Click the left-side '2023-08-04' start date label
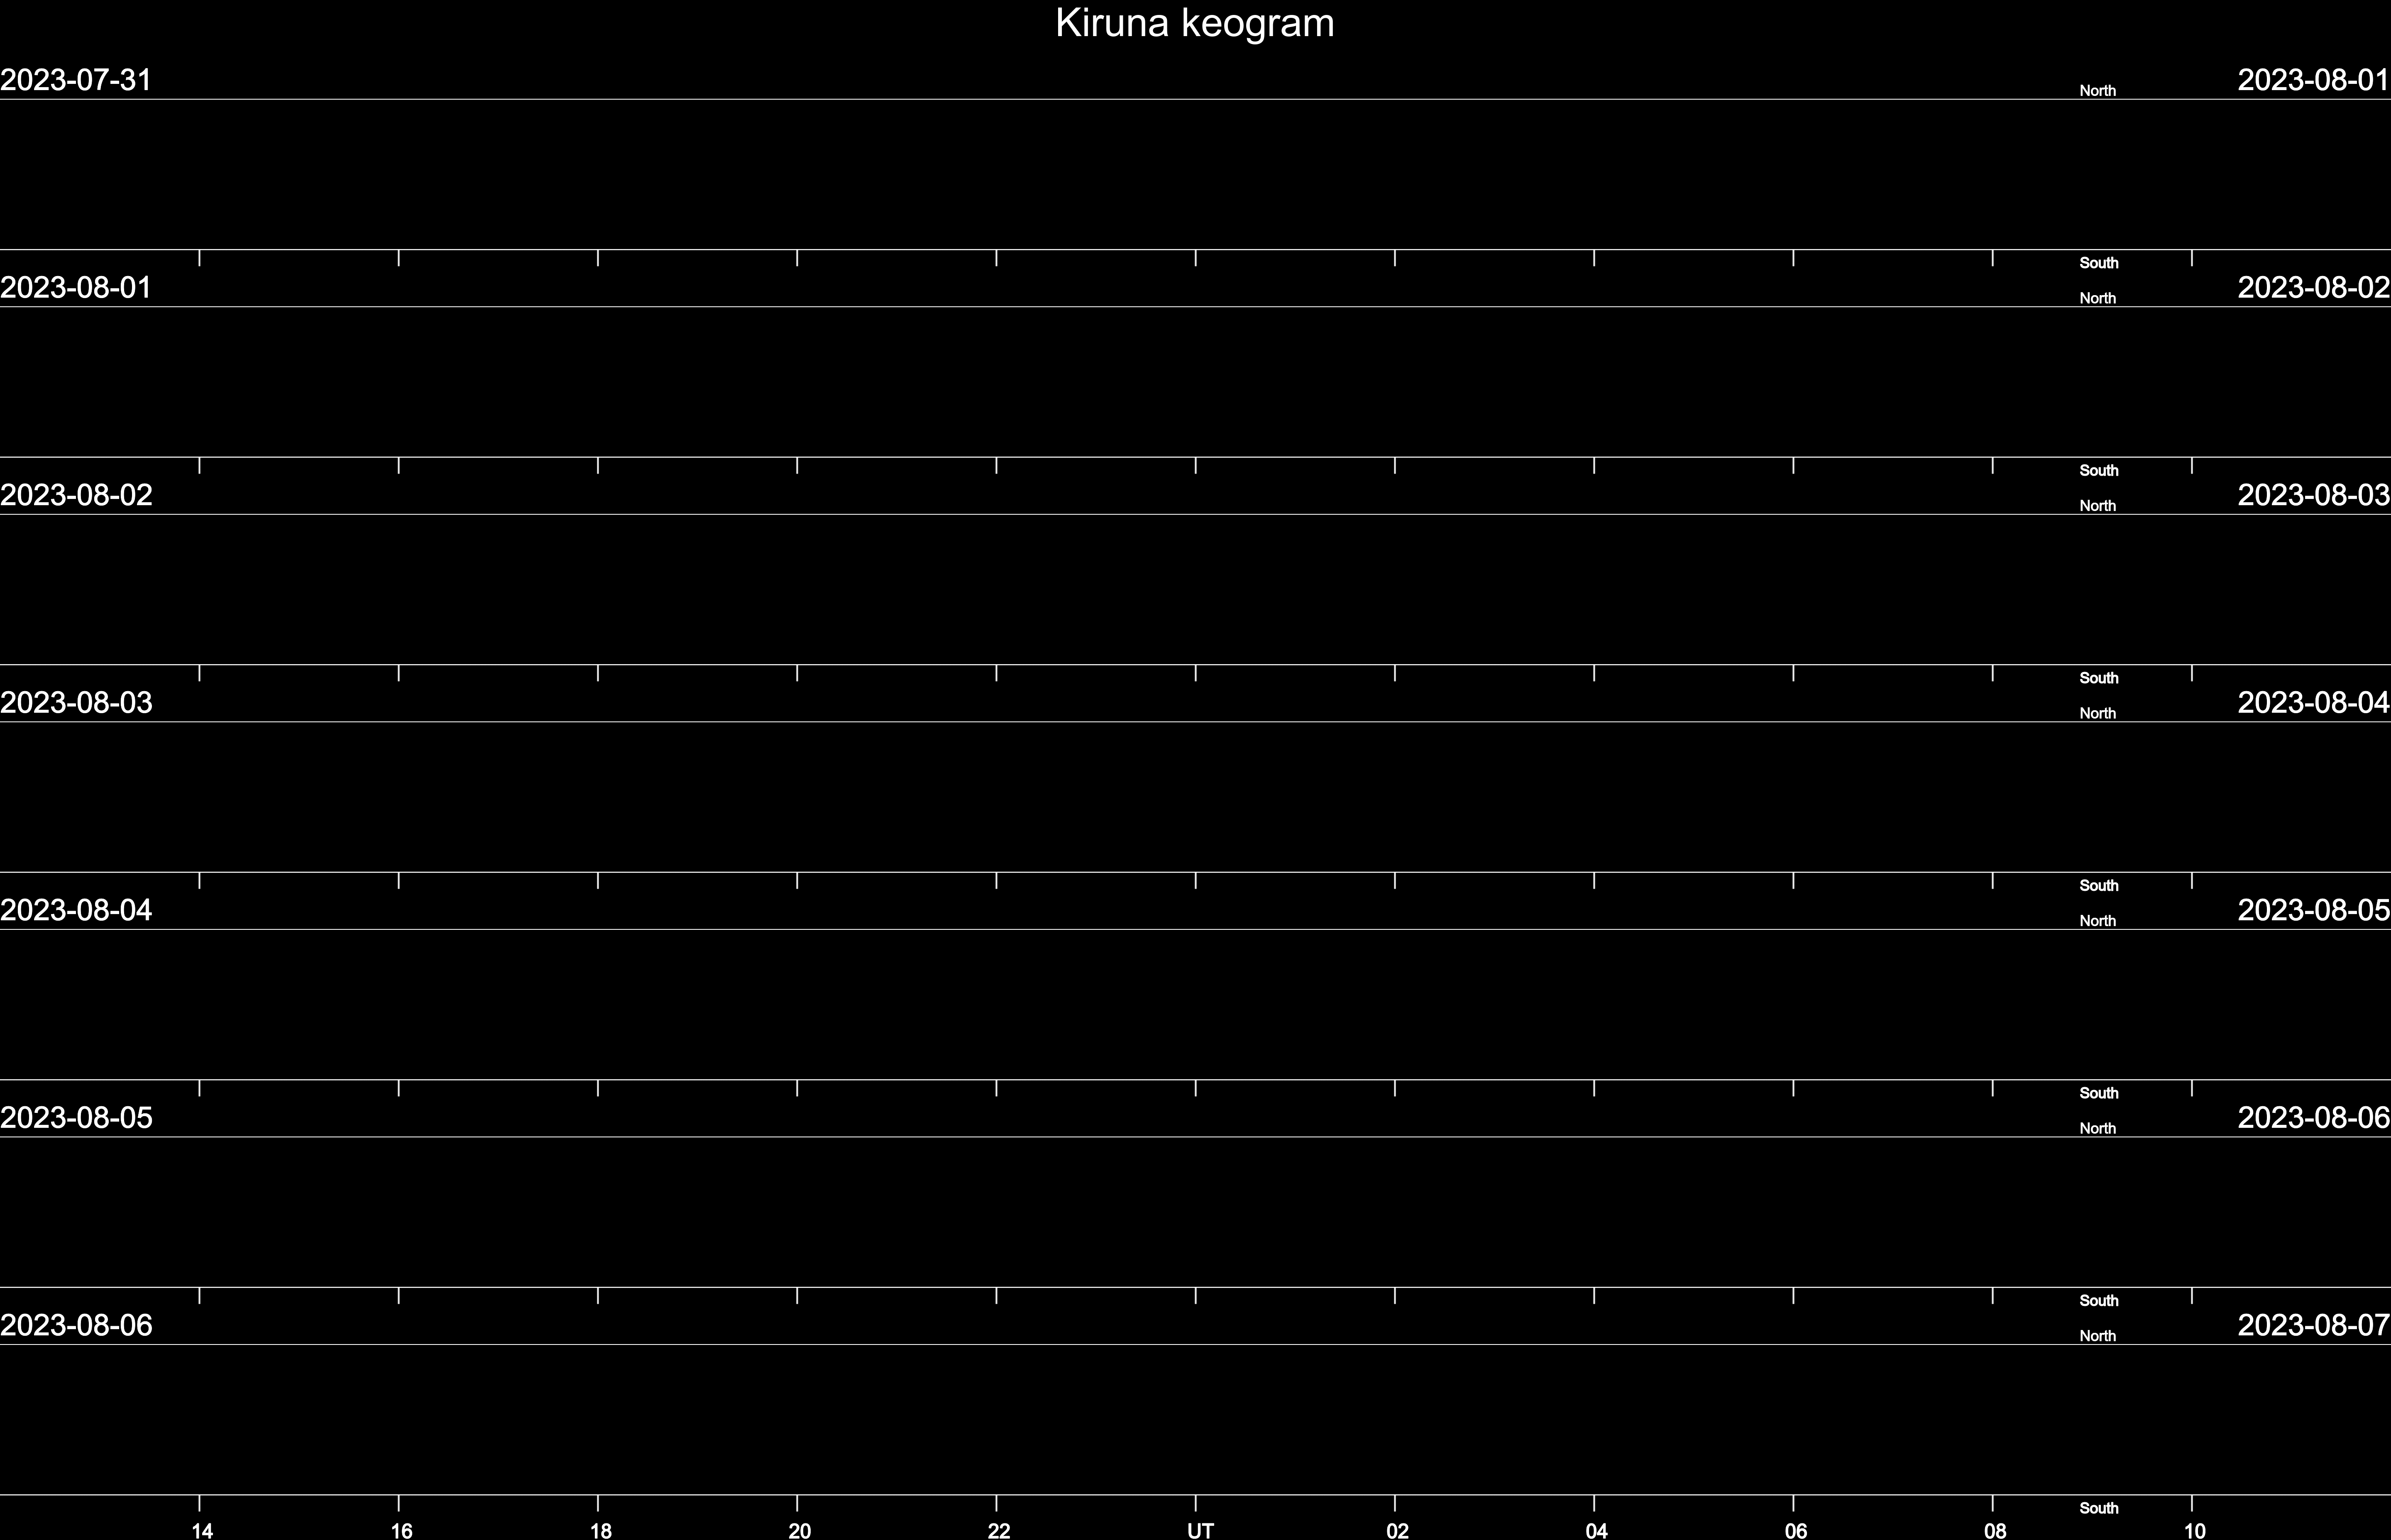 tap(76, 910)
